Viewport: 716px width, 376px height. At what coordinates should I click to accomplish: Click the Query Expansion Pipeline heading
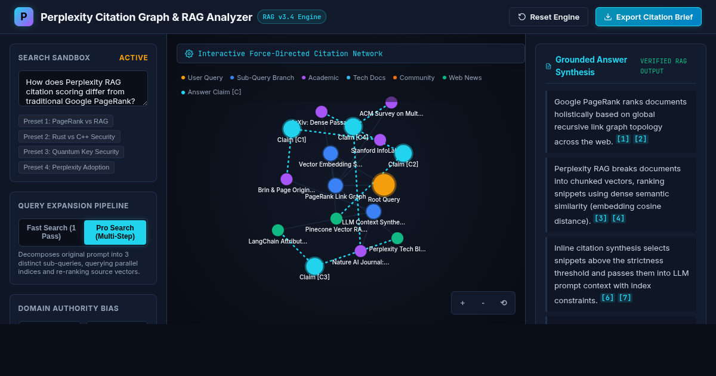[x=73, y=206]
